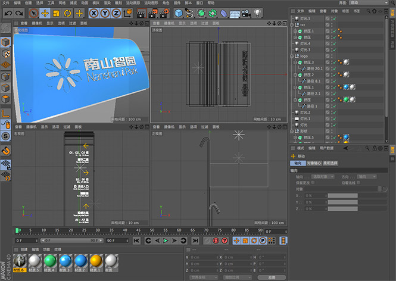Check the 沿着法线 checkbox
The width and height of the screenshot is (396, 281).
click(x=359, y=183)
